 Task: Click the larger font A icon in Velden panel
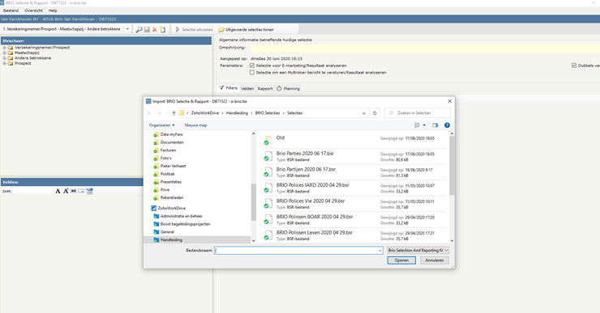point(58,191)
